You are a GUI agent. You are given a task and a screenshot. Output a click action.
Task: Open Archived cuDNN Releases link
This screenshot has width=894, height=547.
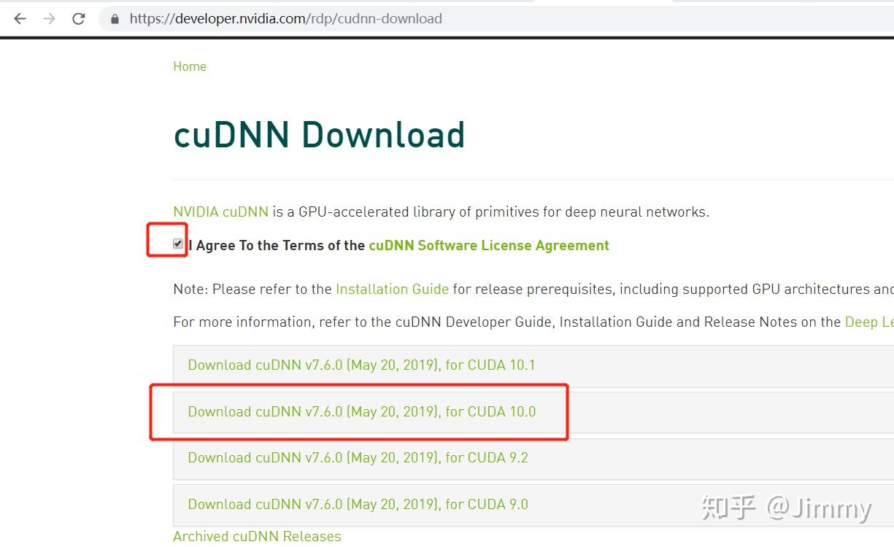pyautogui.click(x=257, y=536)
